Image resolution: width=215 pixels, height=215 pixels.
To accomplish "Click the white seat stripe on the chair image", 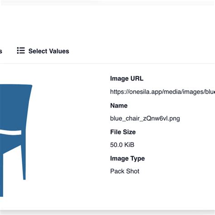I will coord(10,133).
